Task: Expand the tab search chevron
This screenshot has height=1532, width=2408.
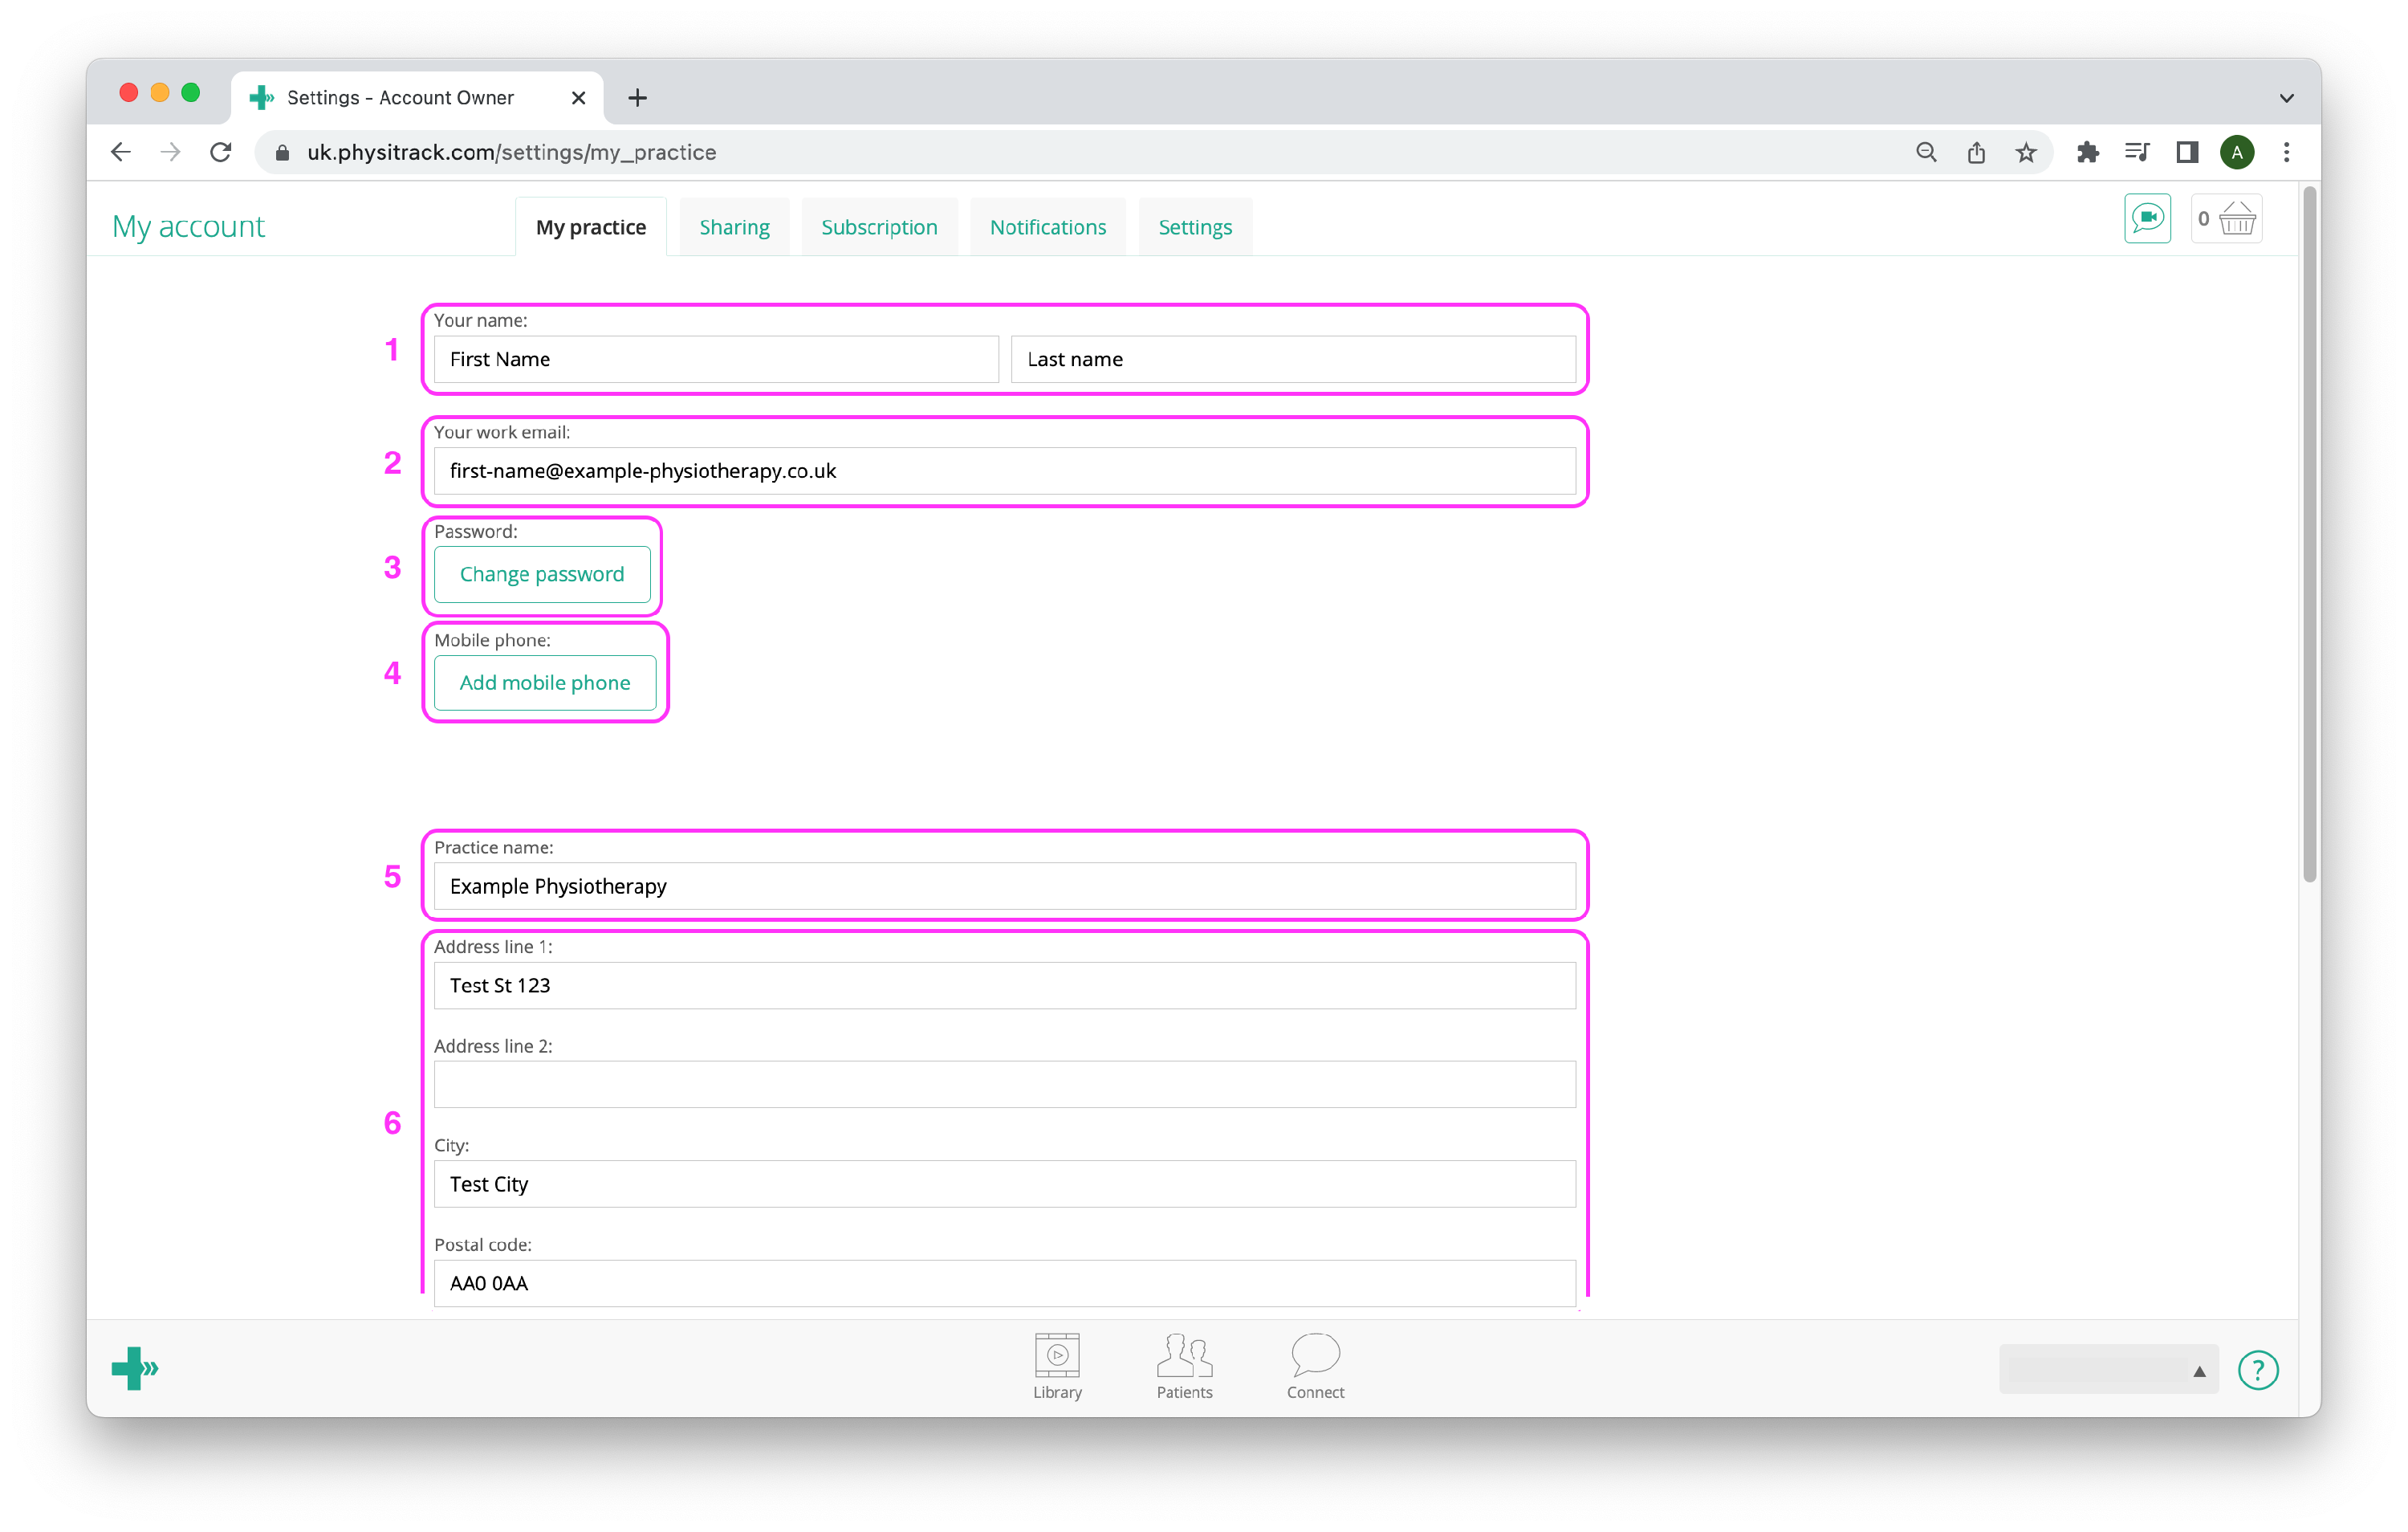Action: click(x=2286, y=97)
